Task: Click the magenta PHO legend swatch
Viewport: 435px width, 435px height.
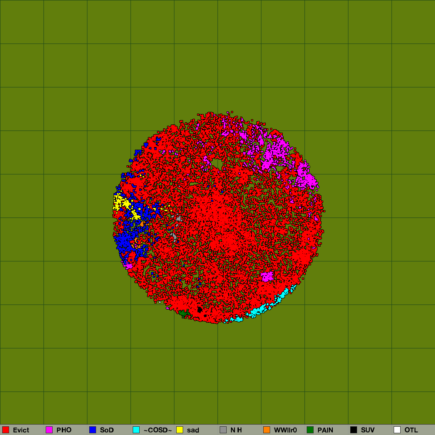Action: click(49, 430)
